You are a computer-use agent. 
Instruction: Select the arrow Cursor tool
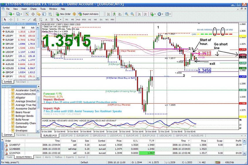point(5,20)
